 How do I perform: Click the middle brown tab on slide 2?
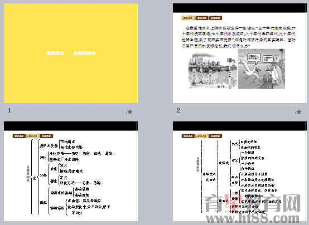click(202, 18)
